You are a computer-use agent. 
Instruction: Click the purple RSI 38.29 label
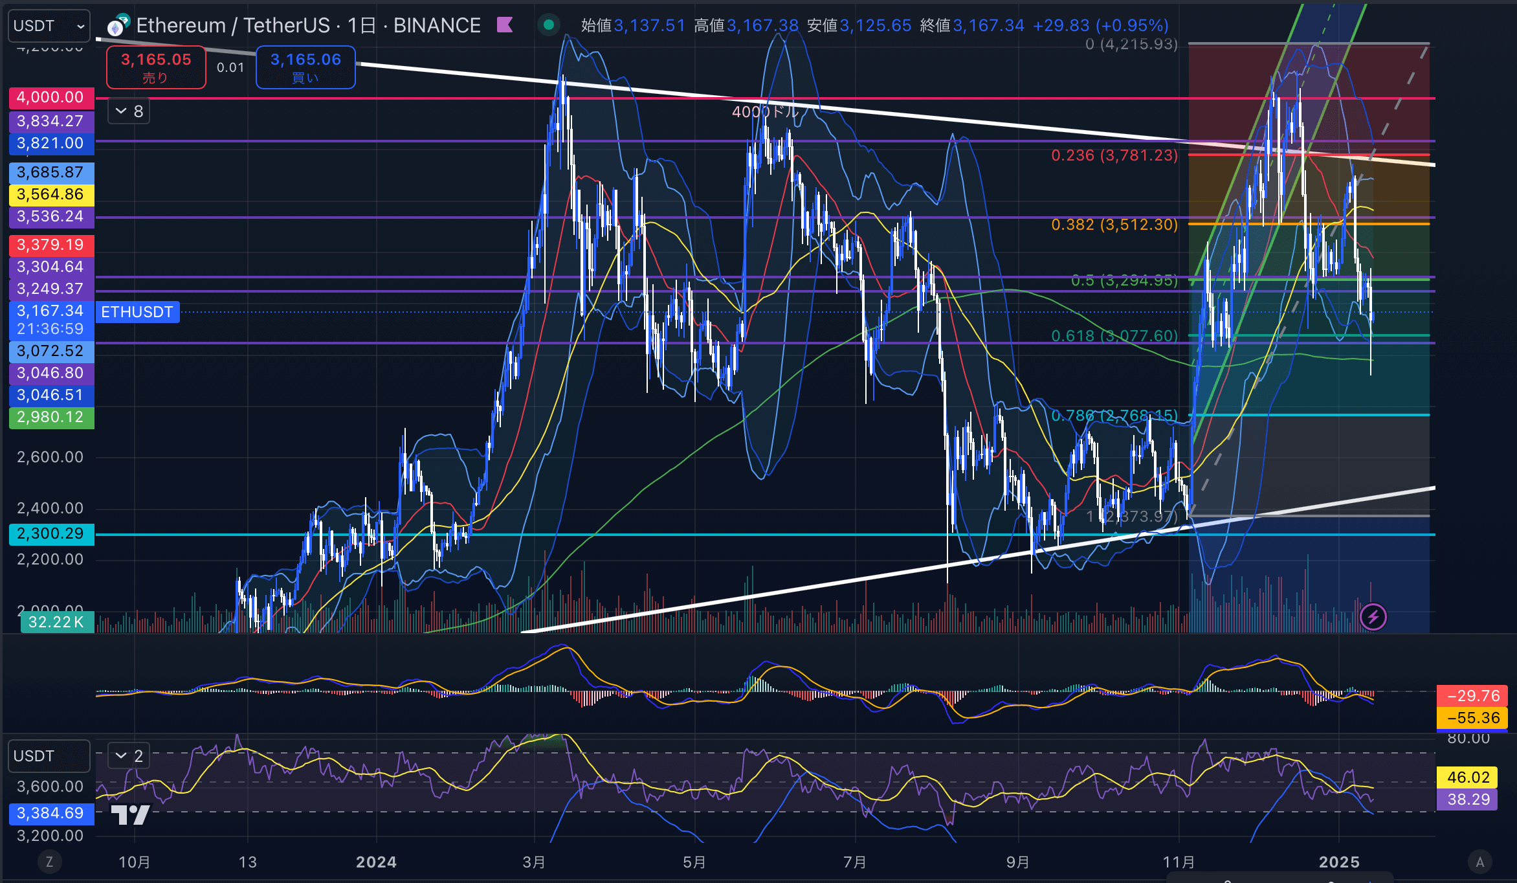(x=1467, y=799)
